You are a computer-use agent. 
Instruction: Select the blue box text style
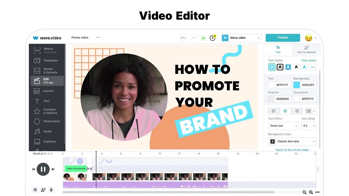[288, 67]
